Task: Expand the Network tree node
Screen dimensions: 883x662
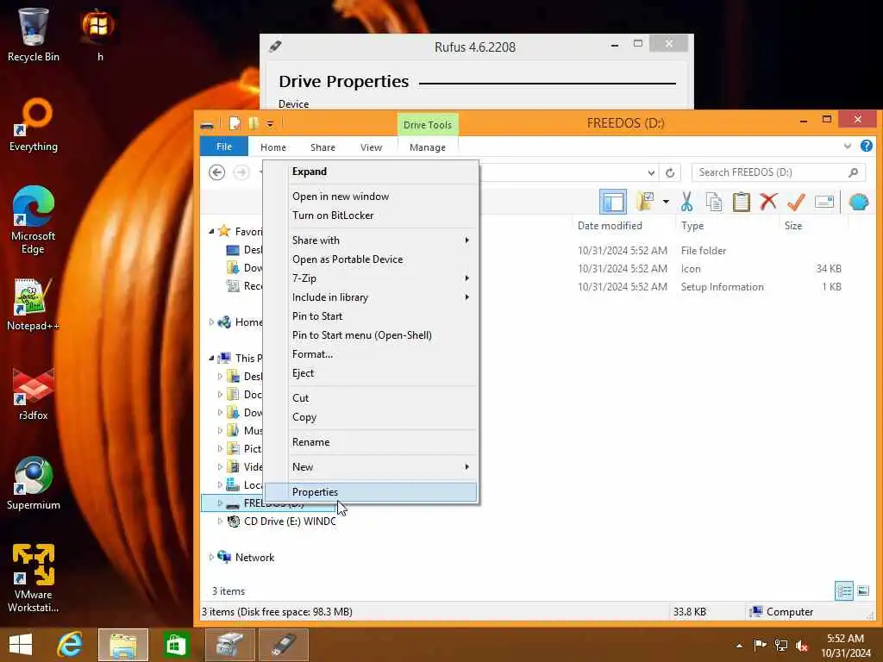Action: [211, 558]
